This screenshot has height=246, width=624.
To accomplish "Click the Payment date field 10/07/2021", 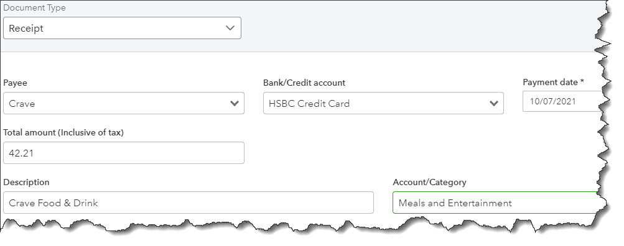I will click(563, 101).
